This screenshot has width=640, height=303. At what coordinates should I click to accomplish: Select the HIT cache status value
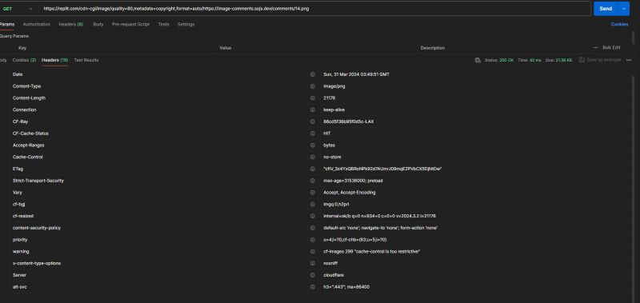(x=326, y=134)
